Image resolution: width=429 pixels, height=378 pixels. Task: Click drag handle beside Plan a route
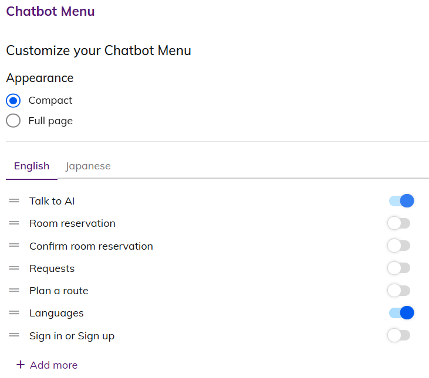[x=14, y=291]
